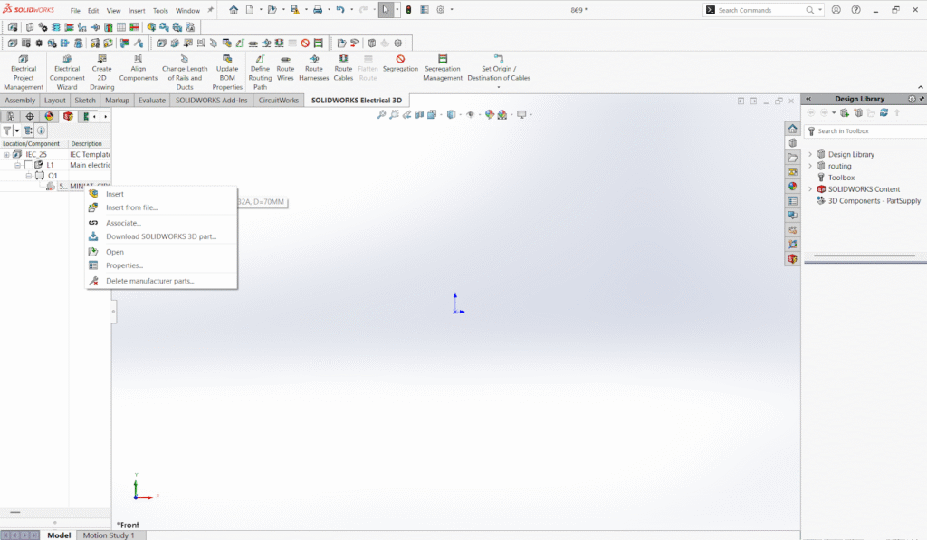
Task: Open the Motion Study 1 tab
Action: (109, 535)
